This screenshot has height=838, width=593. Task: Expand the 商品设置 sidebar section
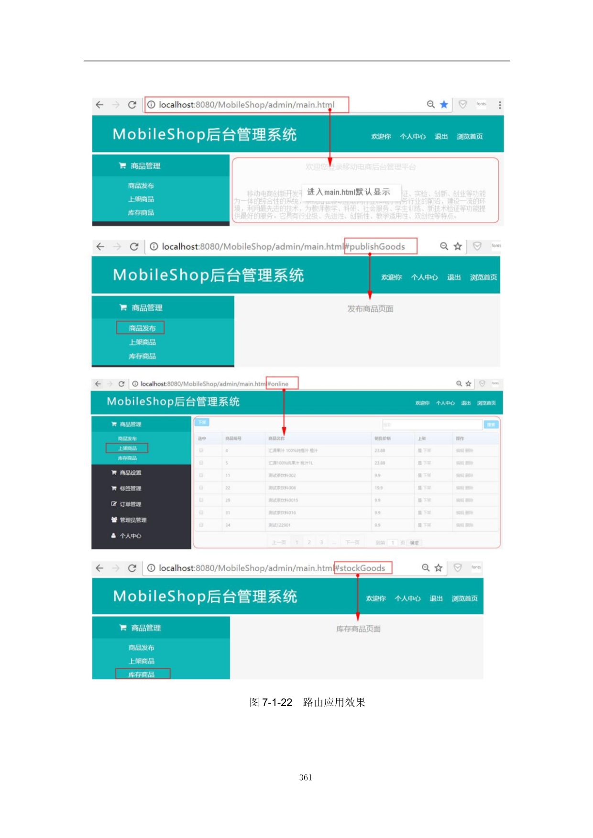point(130,473)
